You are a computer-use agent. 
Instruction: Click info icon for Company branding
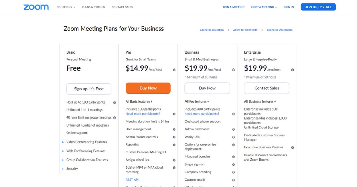point(233,172)
